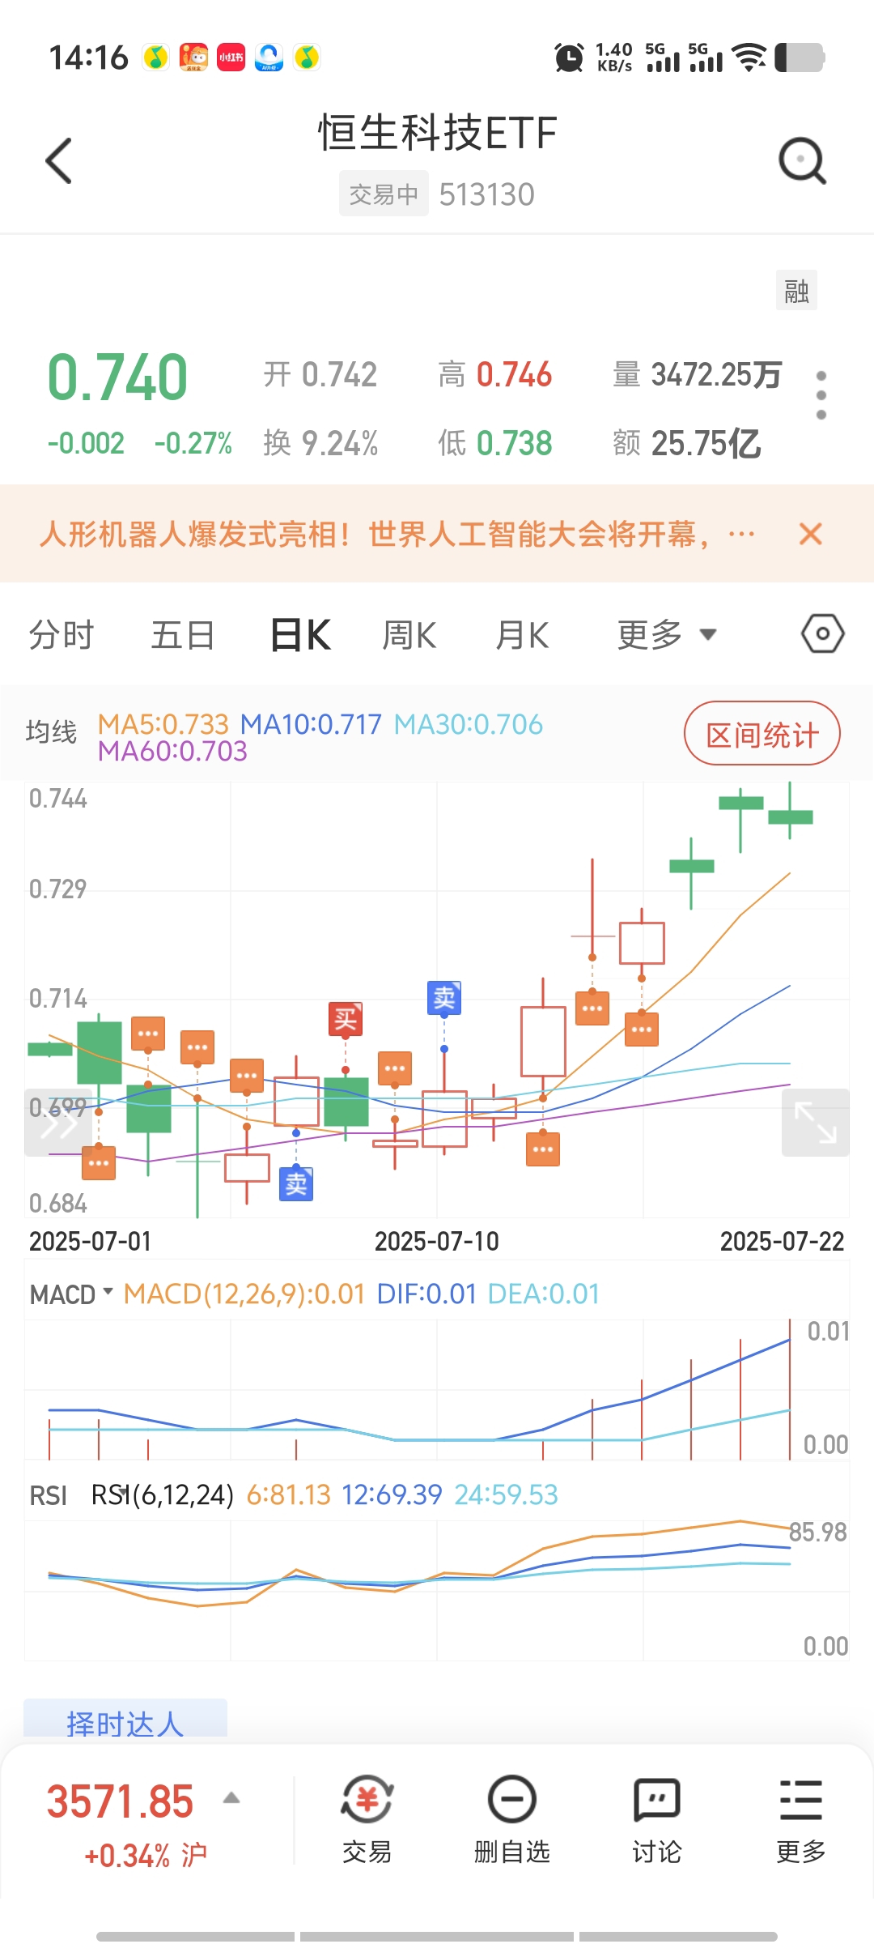The image size is (874, 1944).
Task: Tap the Xiaohongshu notification icon in status bar
Action: point(231,58)
